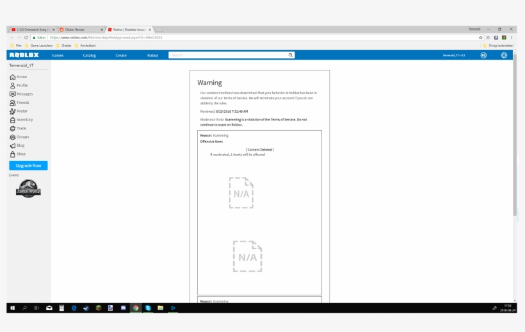Click the page vertical scrollbar
525x332 pixels.
pos(515,134)
